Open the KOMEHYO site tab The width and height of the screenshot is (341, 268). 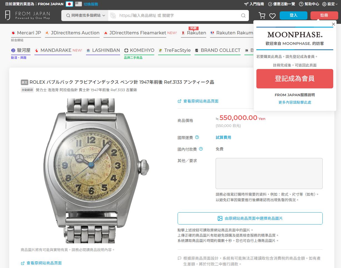[x=139, y=50]
